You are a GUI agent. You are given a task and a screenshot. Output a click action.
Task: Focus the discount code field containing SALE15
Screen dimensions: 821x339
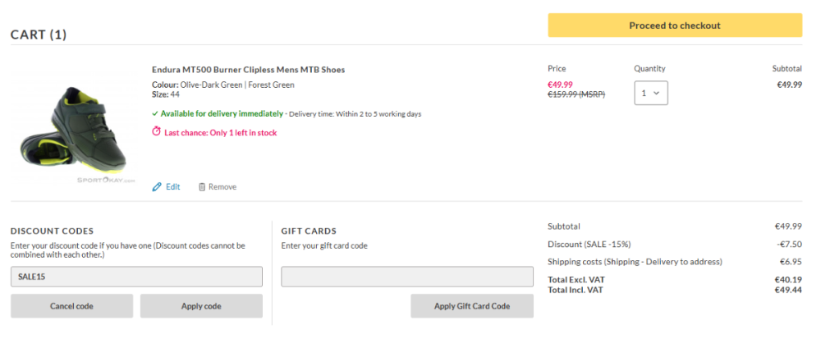[136, 277]
